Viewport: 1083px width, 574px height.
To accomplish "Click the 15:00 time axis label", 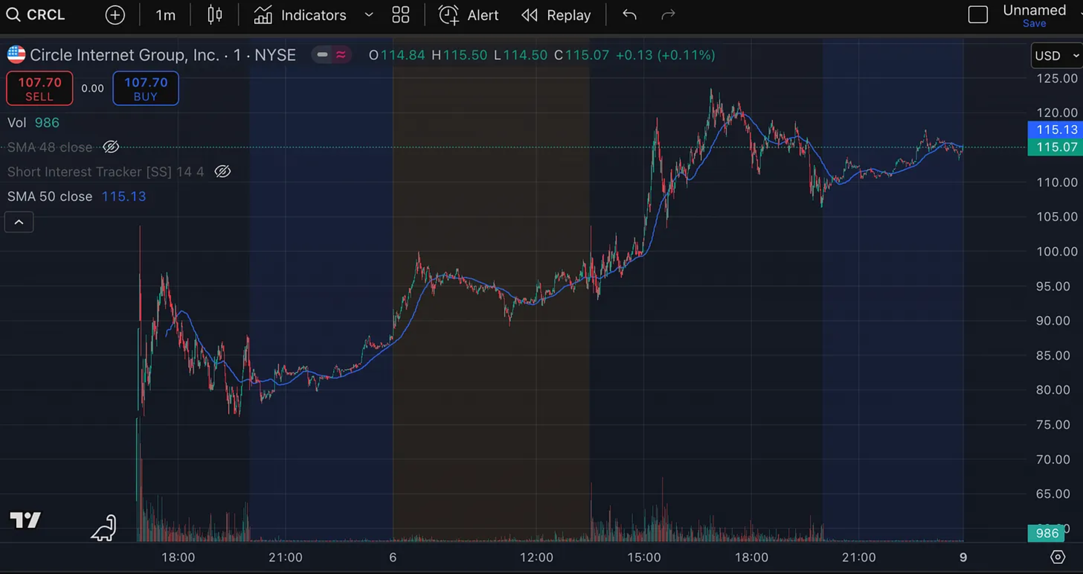I will 644,558.
